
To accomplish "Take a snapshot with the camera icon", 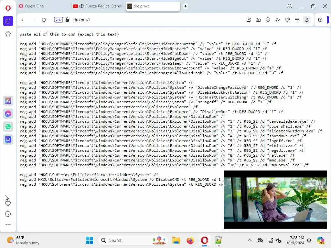I will point(258,20).
